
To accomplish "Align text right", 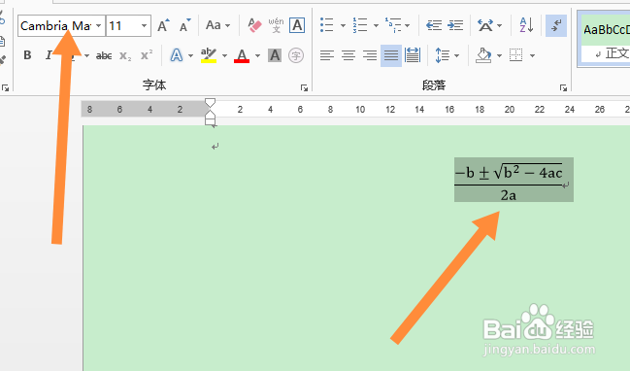I will [x=370, y=55].
